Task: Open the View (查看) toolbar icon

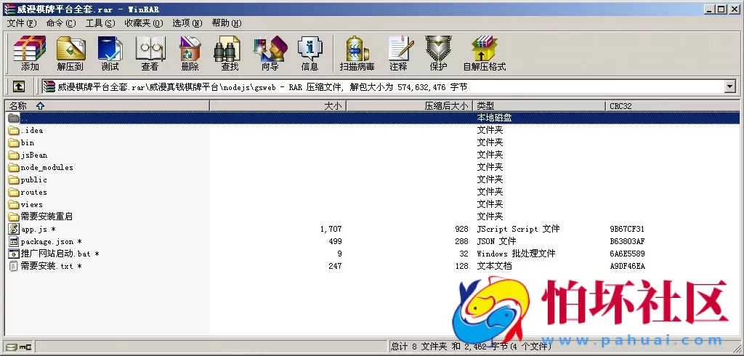Action: pyautogui.click(x=150, y=53)
